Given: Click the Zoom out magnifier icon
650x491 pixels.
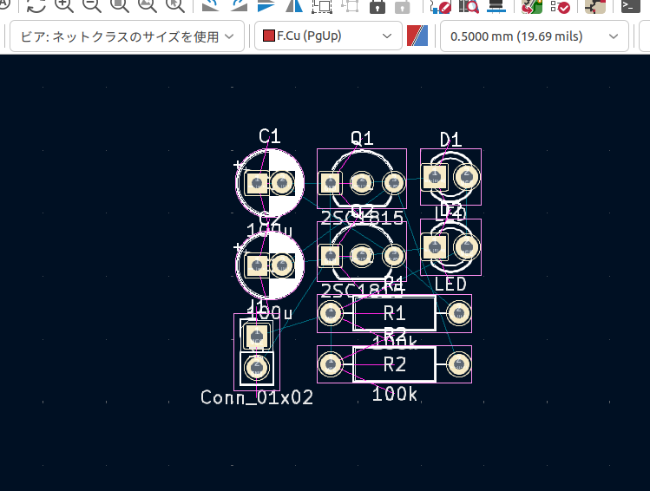Looking at the screenshot, I should 91,6.
